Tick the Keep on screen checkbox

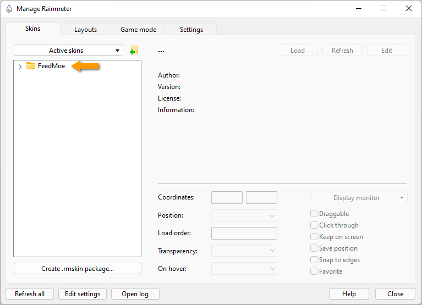[314, 237]
